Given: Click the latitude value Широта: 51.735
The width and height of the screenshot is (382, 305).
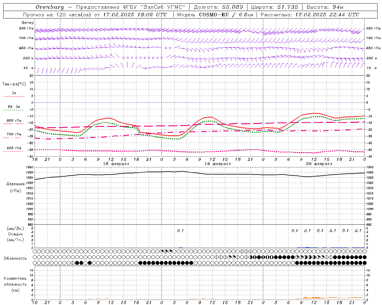Looking at the screenshot, I should point(275,7).
